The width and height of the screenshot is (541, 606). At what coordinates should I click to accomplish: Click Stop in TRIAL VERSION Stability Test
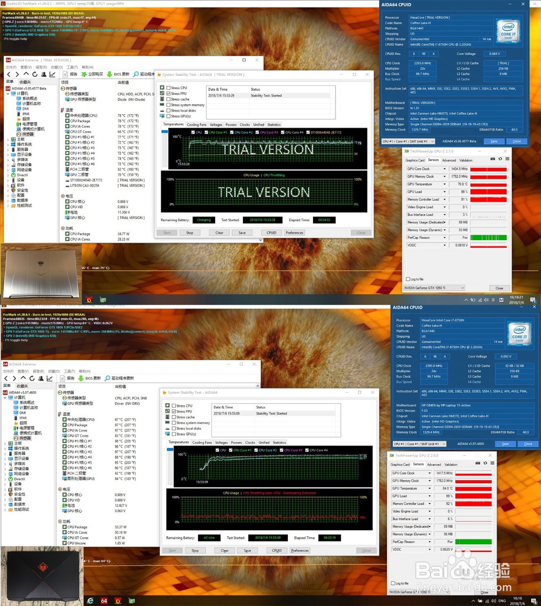pos(190,233)
